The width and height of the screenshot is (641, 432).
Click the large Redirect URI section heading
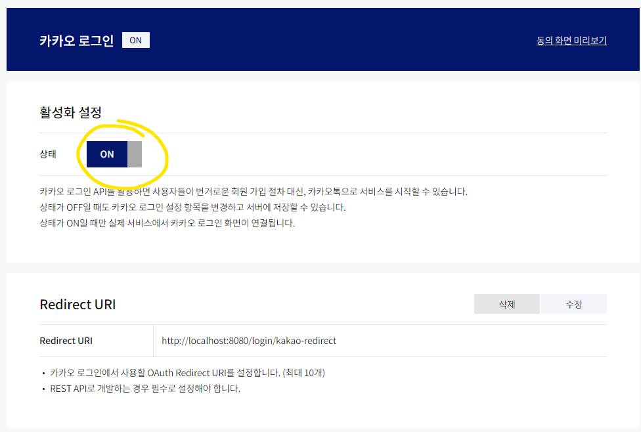pyautogui.click(x=77, y=305)
